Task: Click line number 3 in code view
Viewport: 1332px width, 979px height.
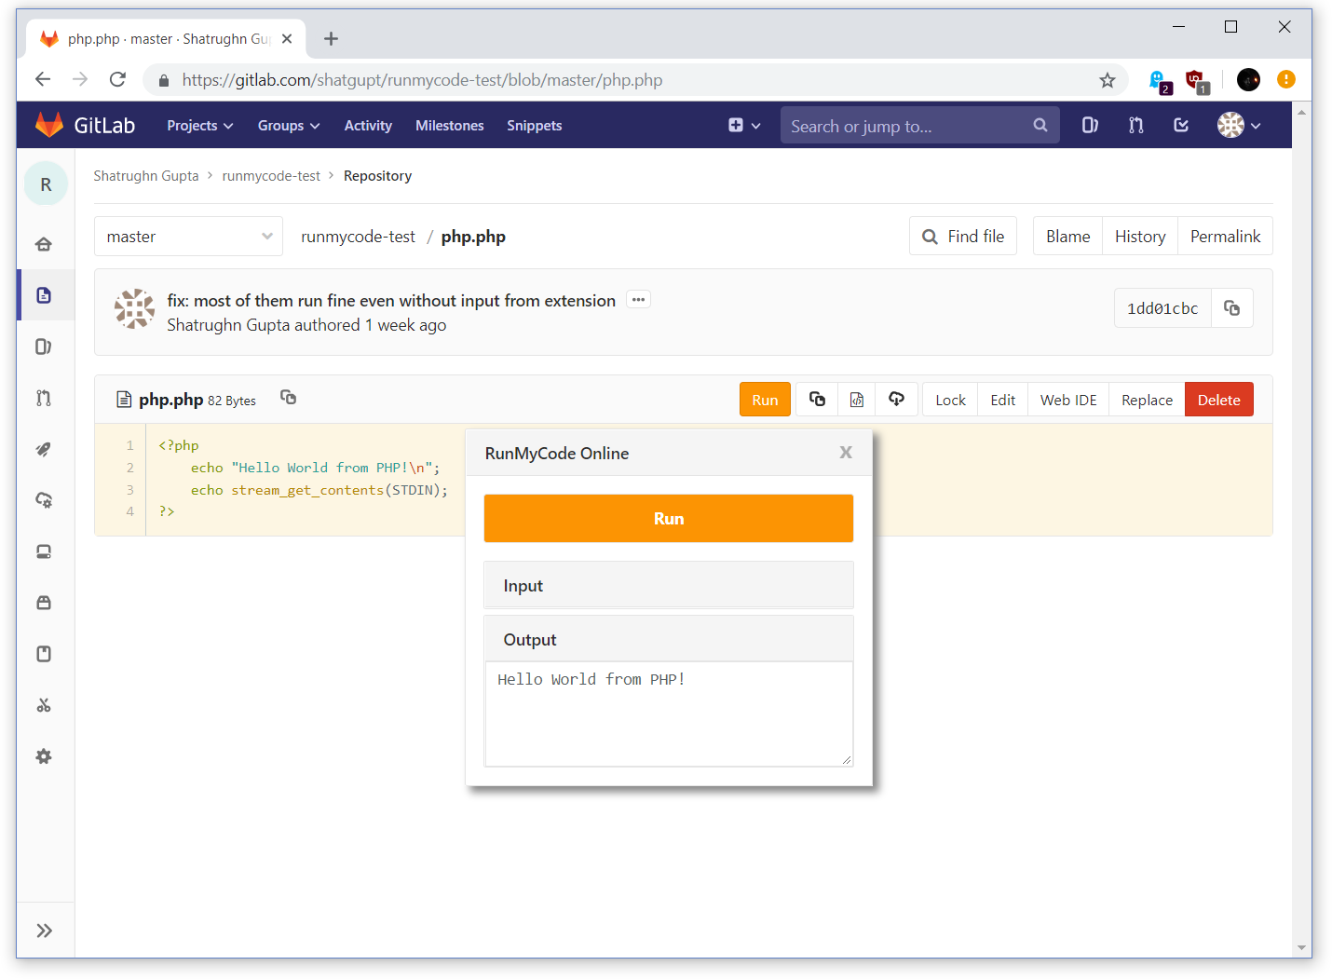Action: coord(129,489)
